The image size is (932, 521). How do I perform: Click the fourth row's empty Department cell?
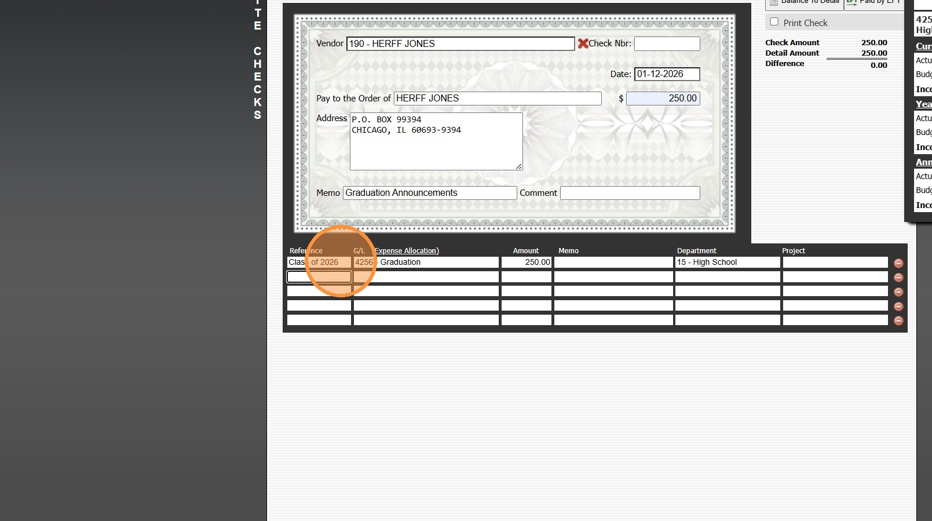click(728, 305)
